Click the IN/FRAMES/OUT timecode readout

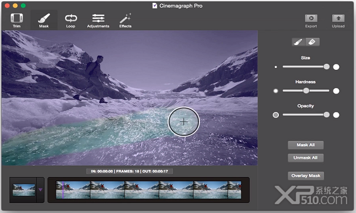click(x=129, y=172)
